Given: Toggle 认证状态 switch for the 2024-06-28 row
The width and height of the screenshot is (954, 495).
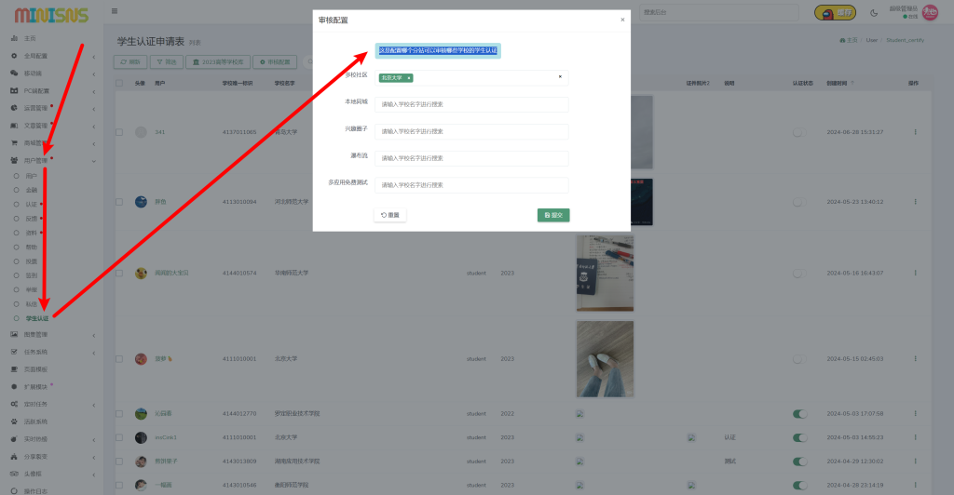Looking at the screenshot, I should pos(798,132).
